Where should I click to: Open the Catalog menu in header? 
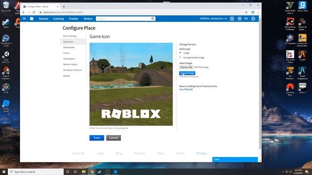click(x=58, y=18)
